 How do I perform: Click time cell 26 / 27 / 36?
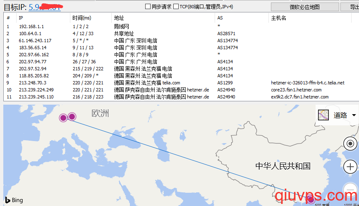pos(84,62)
